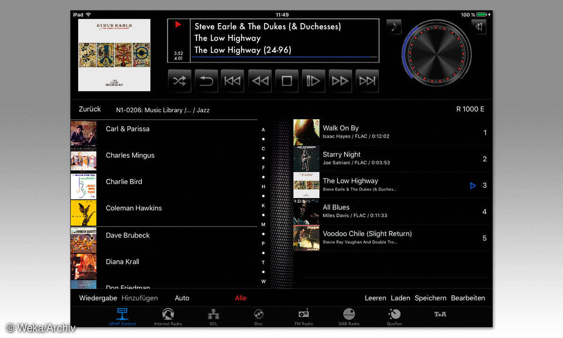Screen dimensions: 563x338
Task: Clear playlist with Leeren
Action: click(x=375, y=298)
